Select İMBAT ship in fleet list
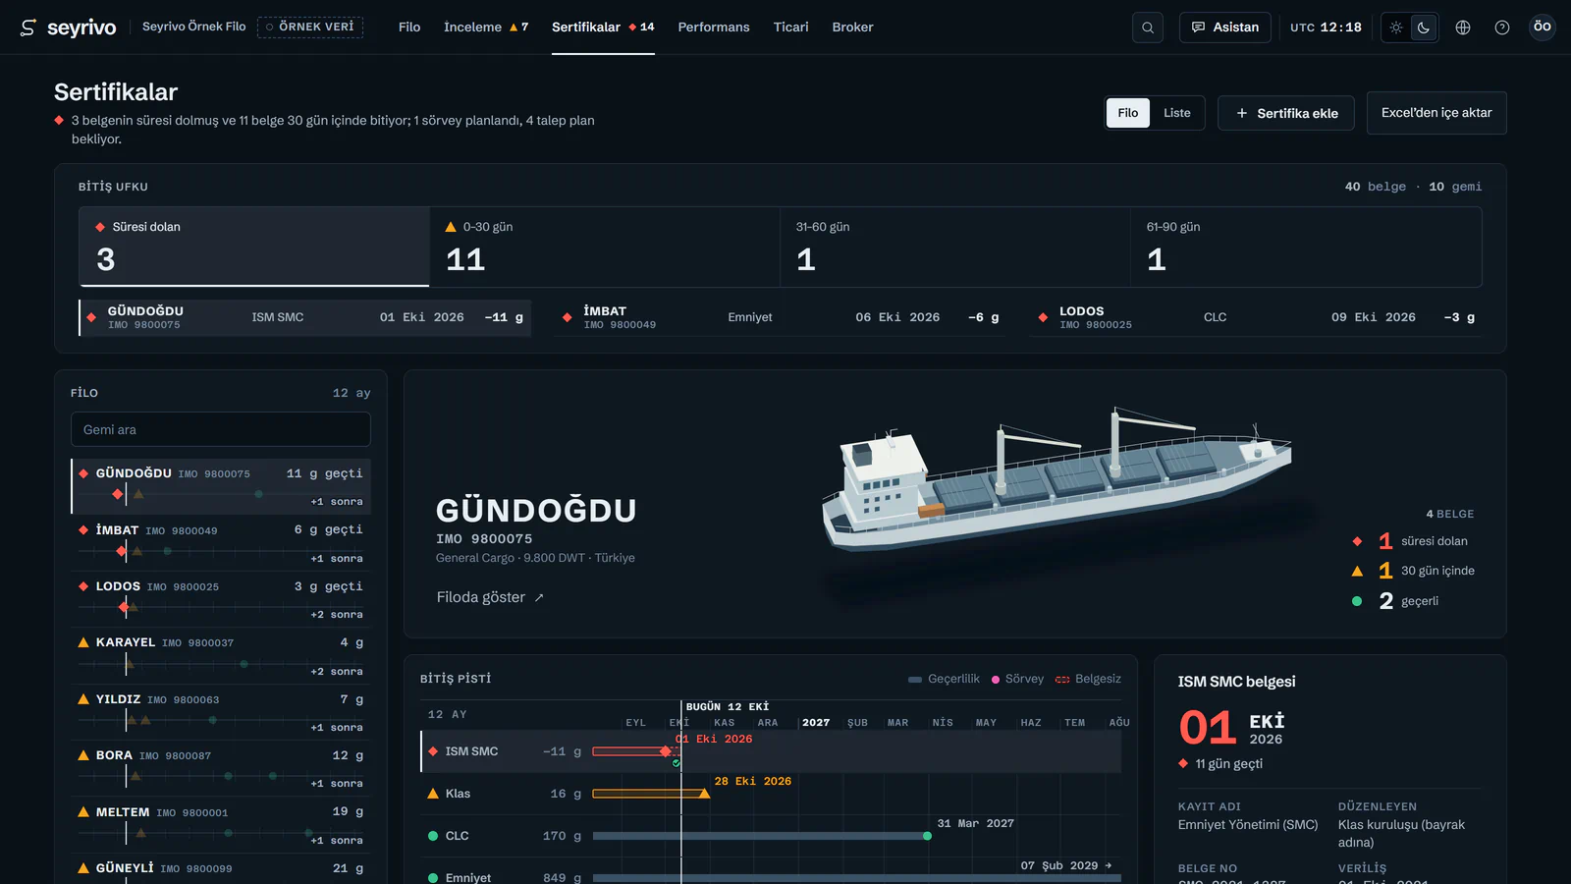The width and height of the screenshot is (1571, 884). [221, 543]
